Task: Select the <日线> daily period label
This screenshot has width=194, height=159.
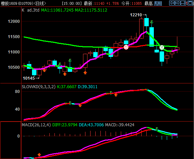Action: 40,3
